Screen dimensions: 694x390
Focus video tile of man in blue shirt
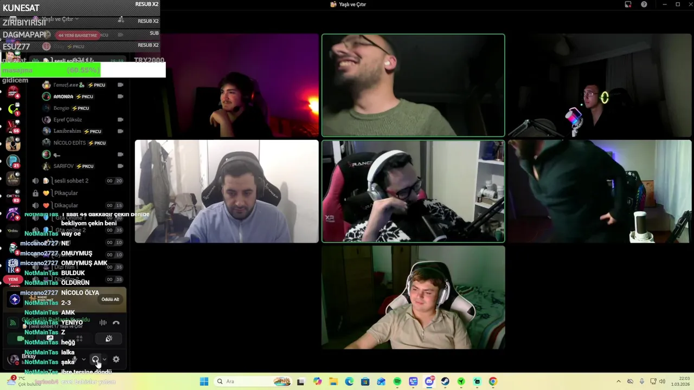pyautogui.click(x=227, y=191)
